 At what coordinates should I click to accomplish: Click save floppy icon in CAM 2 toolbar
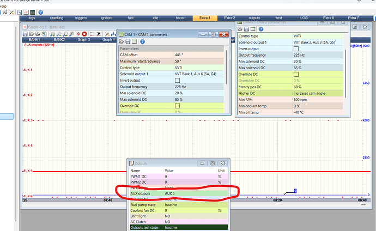point(246,29)
